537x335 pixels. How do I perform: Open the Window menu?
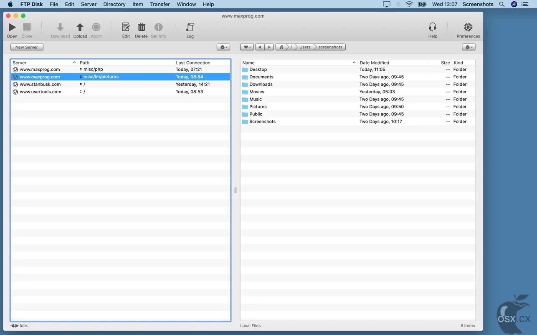(186, 4)
